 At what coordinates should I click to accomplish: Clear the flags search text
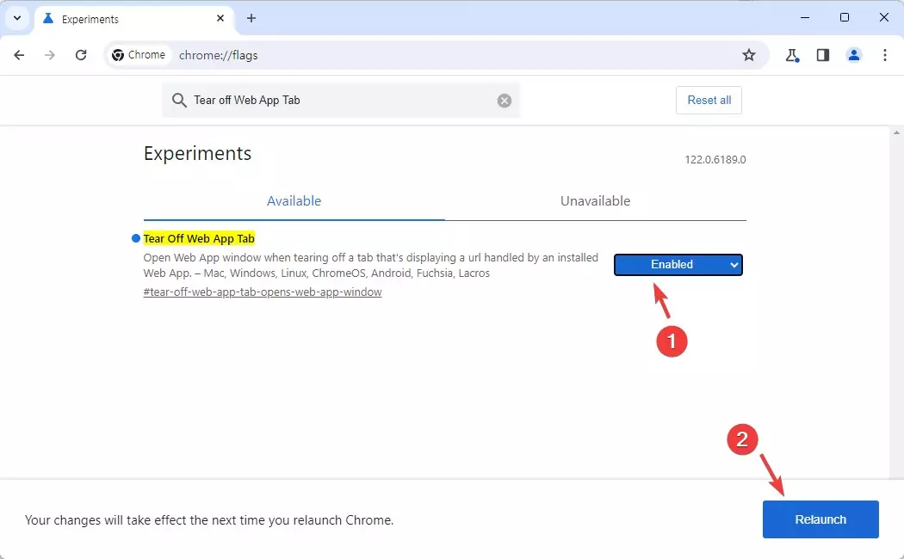[505, 101]
